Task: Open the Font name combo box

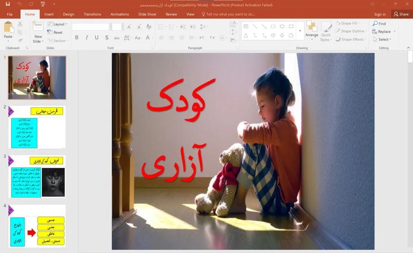Action: click(91, 27)
